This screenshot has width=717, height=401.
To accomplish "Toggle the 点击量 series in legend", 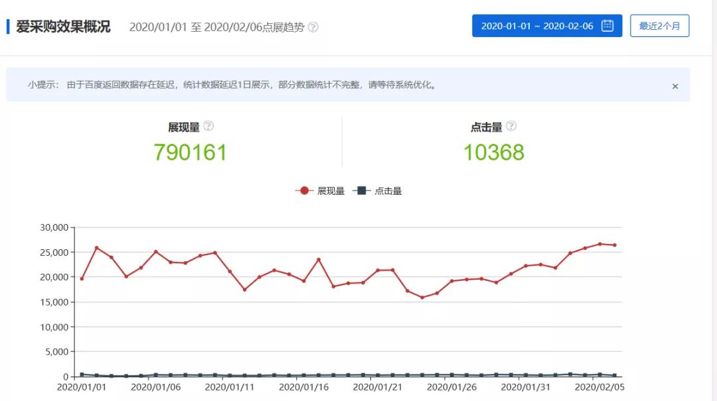I will 377,191.
